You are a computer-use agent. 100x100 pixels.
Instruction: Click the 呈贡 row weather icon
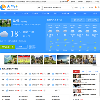click(x=30, y=74)
